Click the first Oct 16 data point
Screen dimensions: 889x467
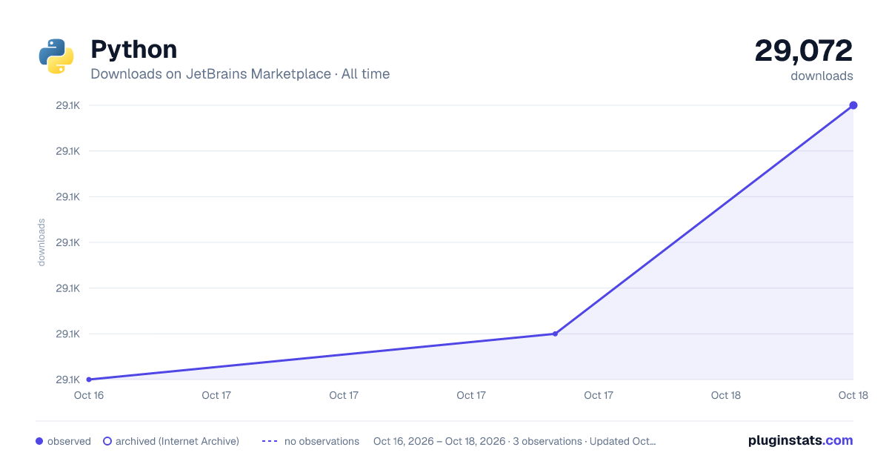pos(89,380)
